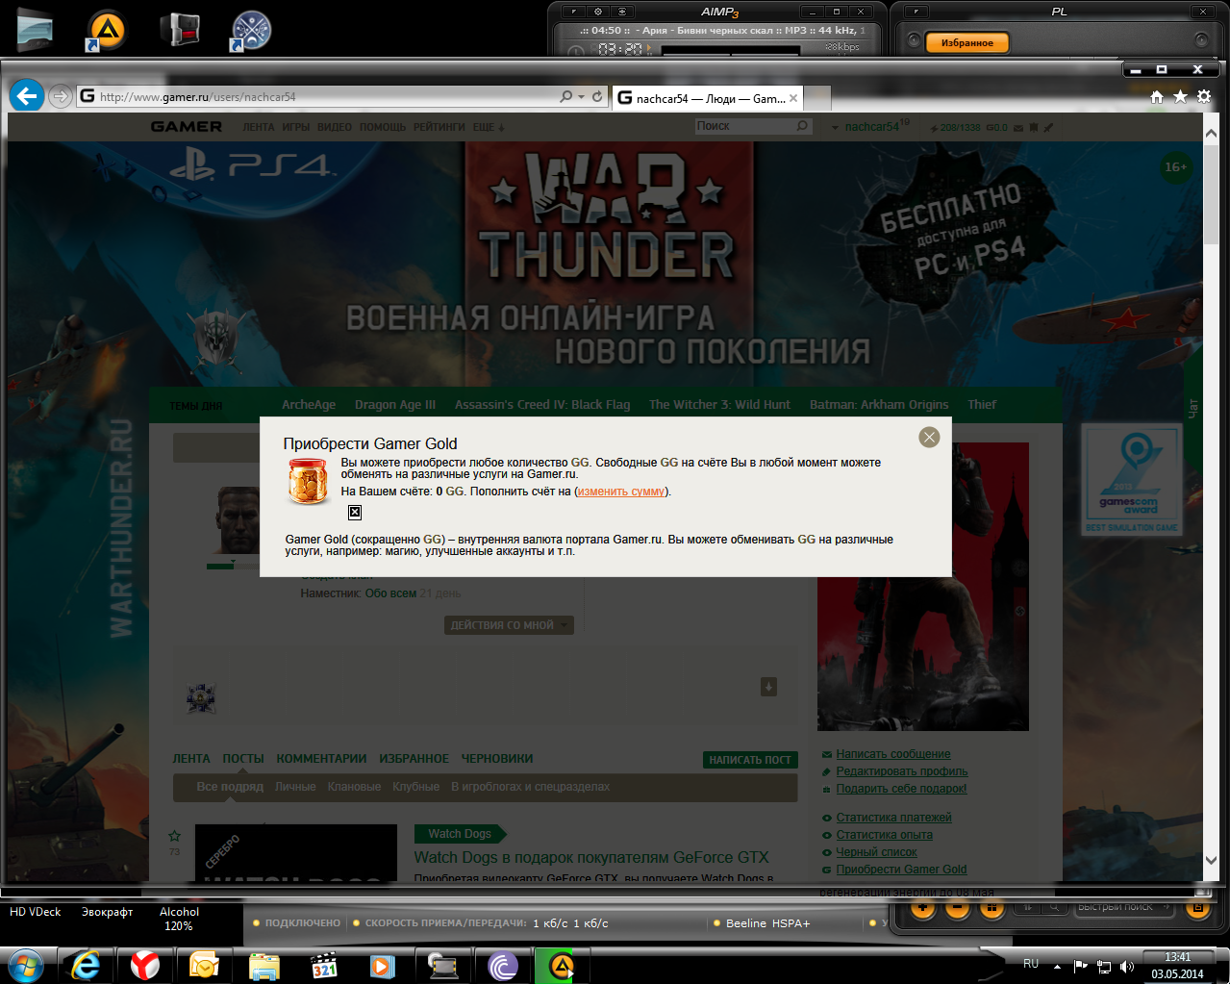Open the РЕЙТИНГИ menu item
1230x984 pixels.
click(x=439, y=127)
